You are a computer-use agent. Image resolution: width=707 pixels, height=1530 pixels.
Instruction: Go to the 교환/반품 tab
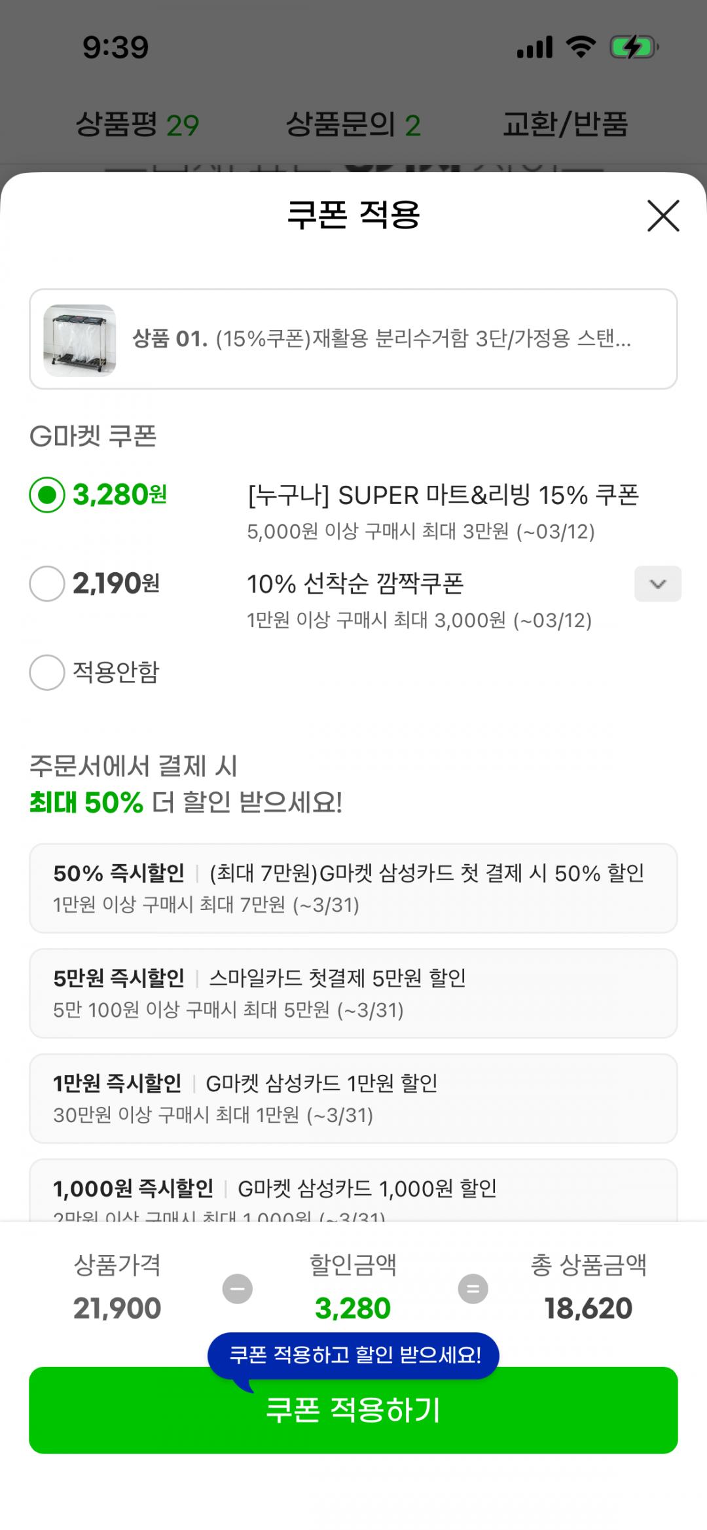(565, 124)
